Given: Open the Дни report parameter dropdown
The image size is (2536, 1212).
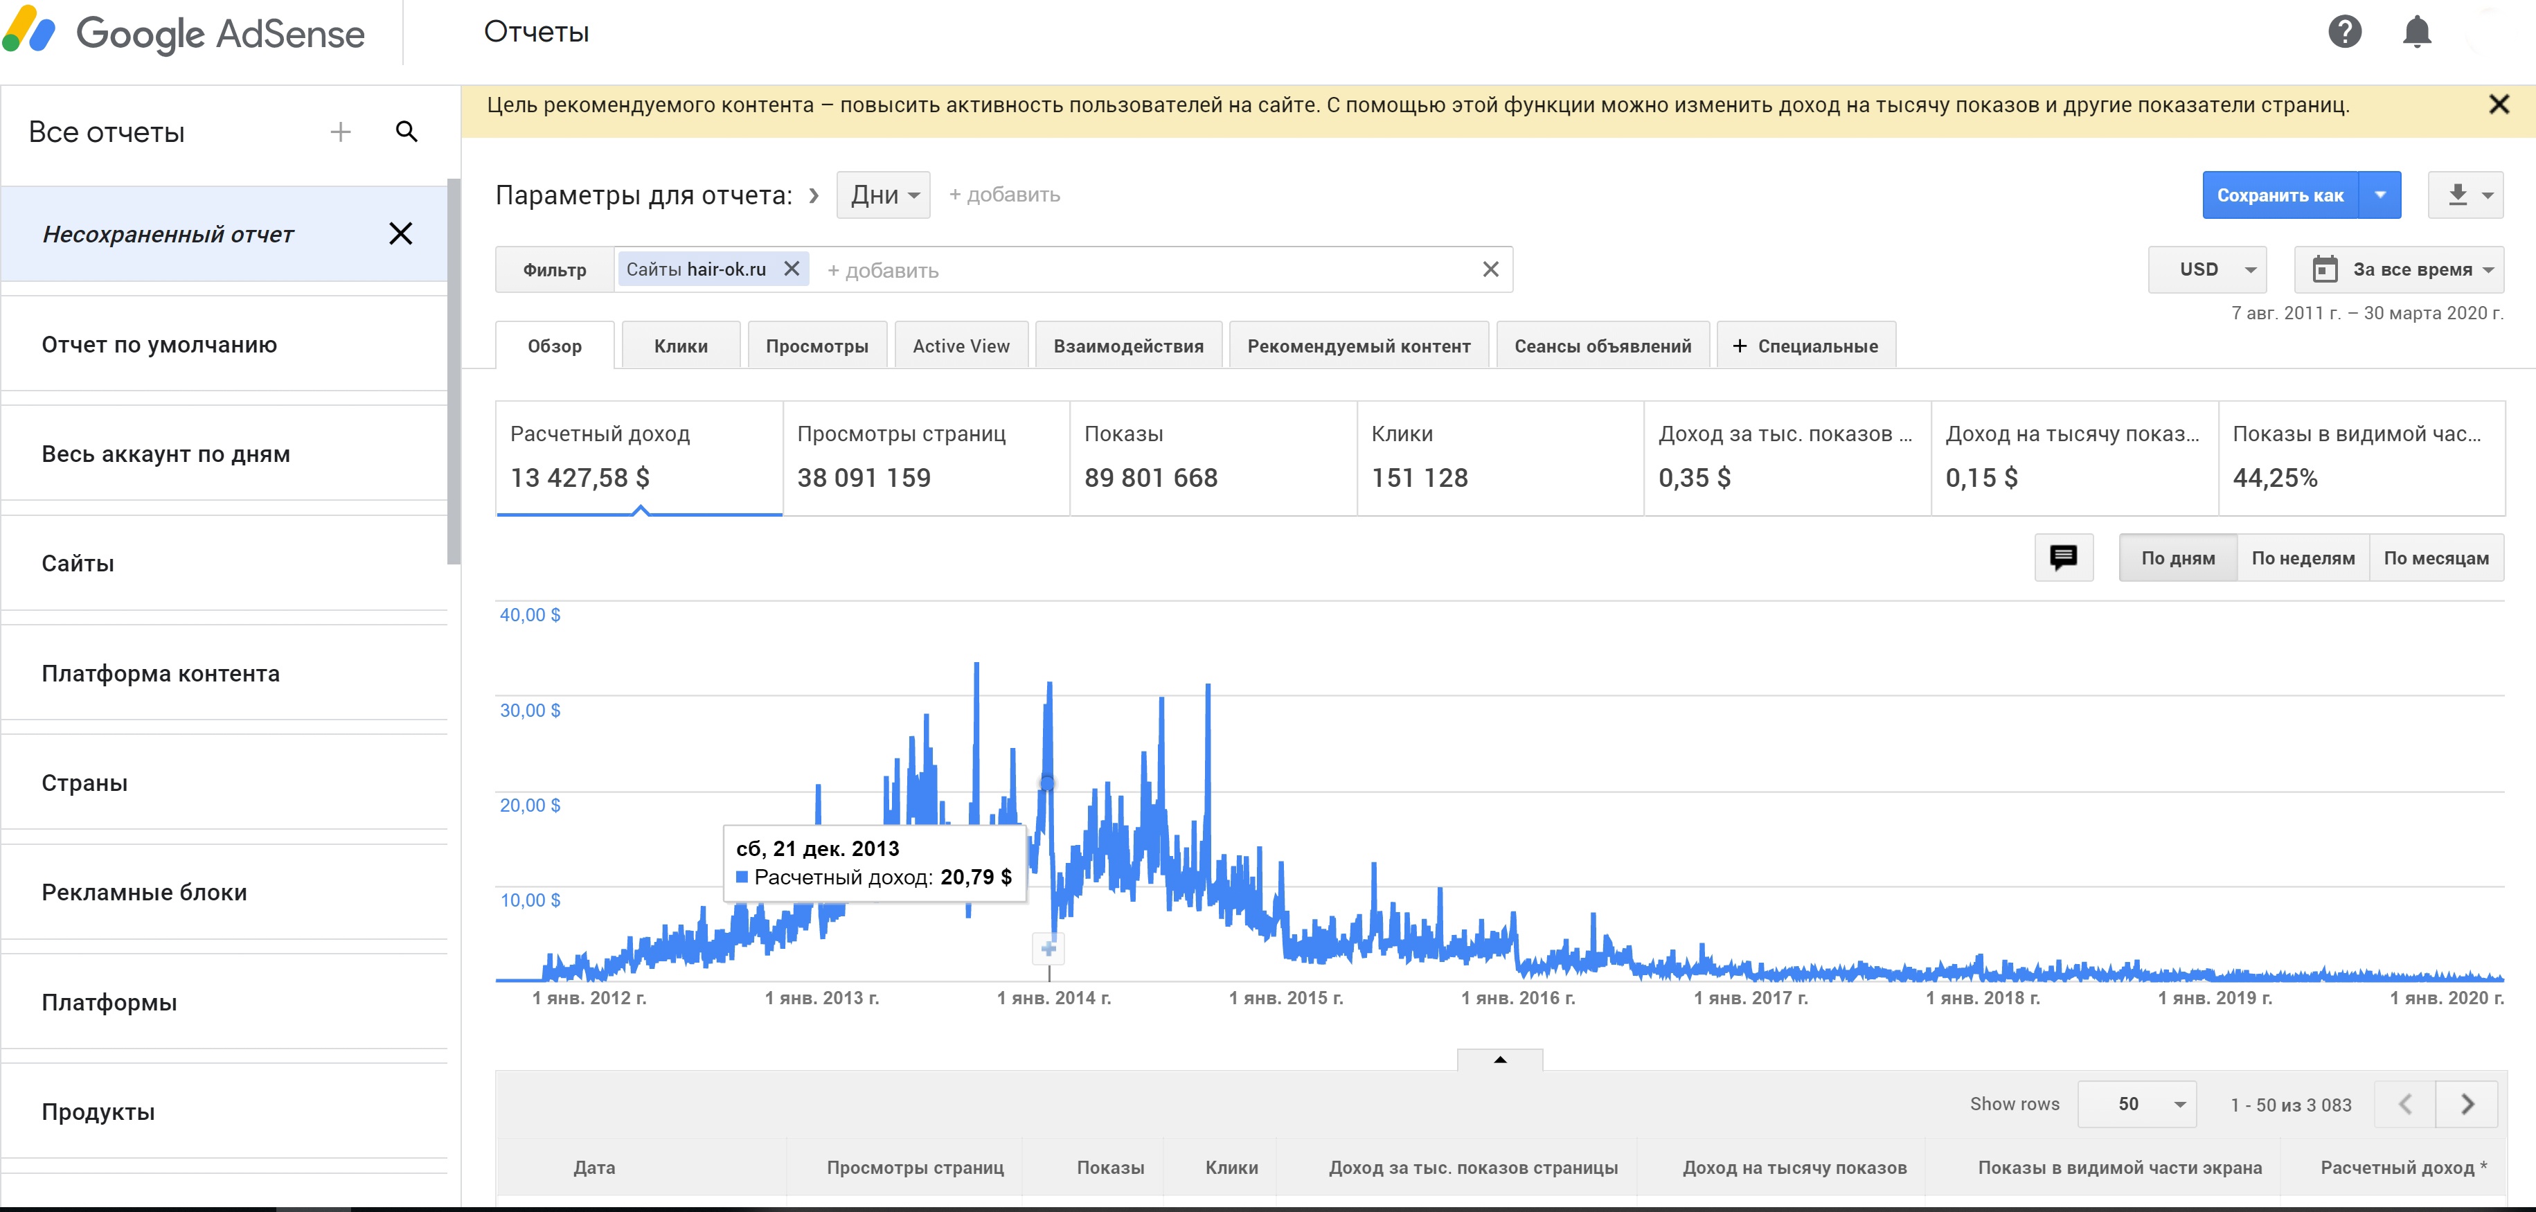Looking at the screenshot, I should click(x=883, y=195).
